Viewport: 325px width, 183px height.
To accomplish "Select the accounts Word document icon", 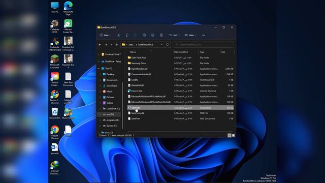I will point(55,148).
